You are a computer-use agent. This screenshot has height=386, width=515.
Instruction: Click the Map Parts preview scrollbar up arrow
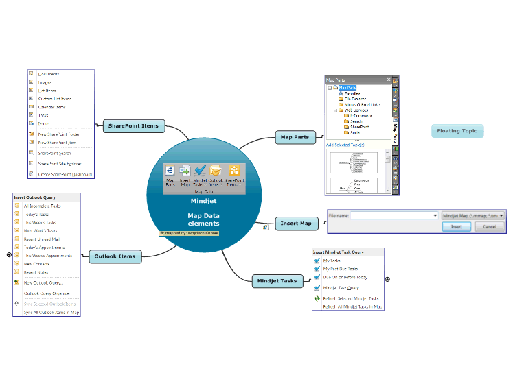[387, 152]
